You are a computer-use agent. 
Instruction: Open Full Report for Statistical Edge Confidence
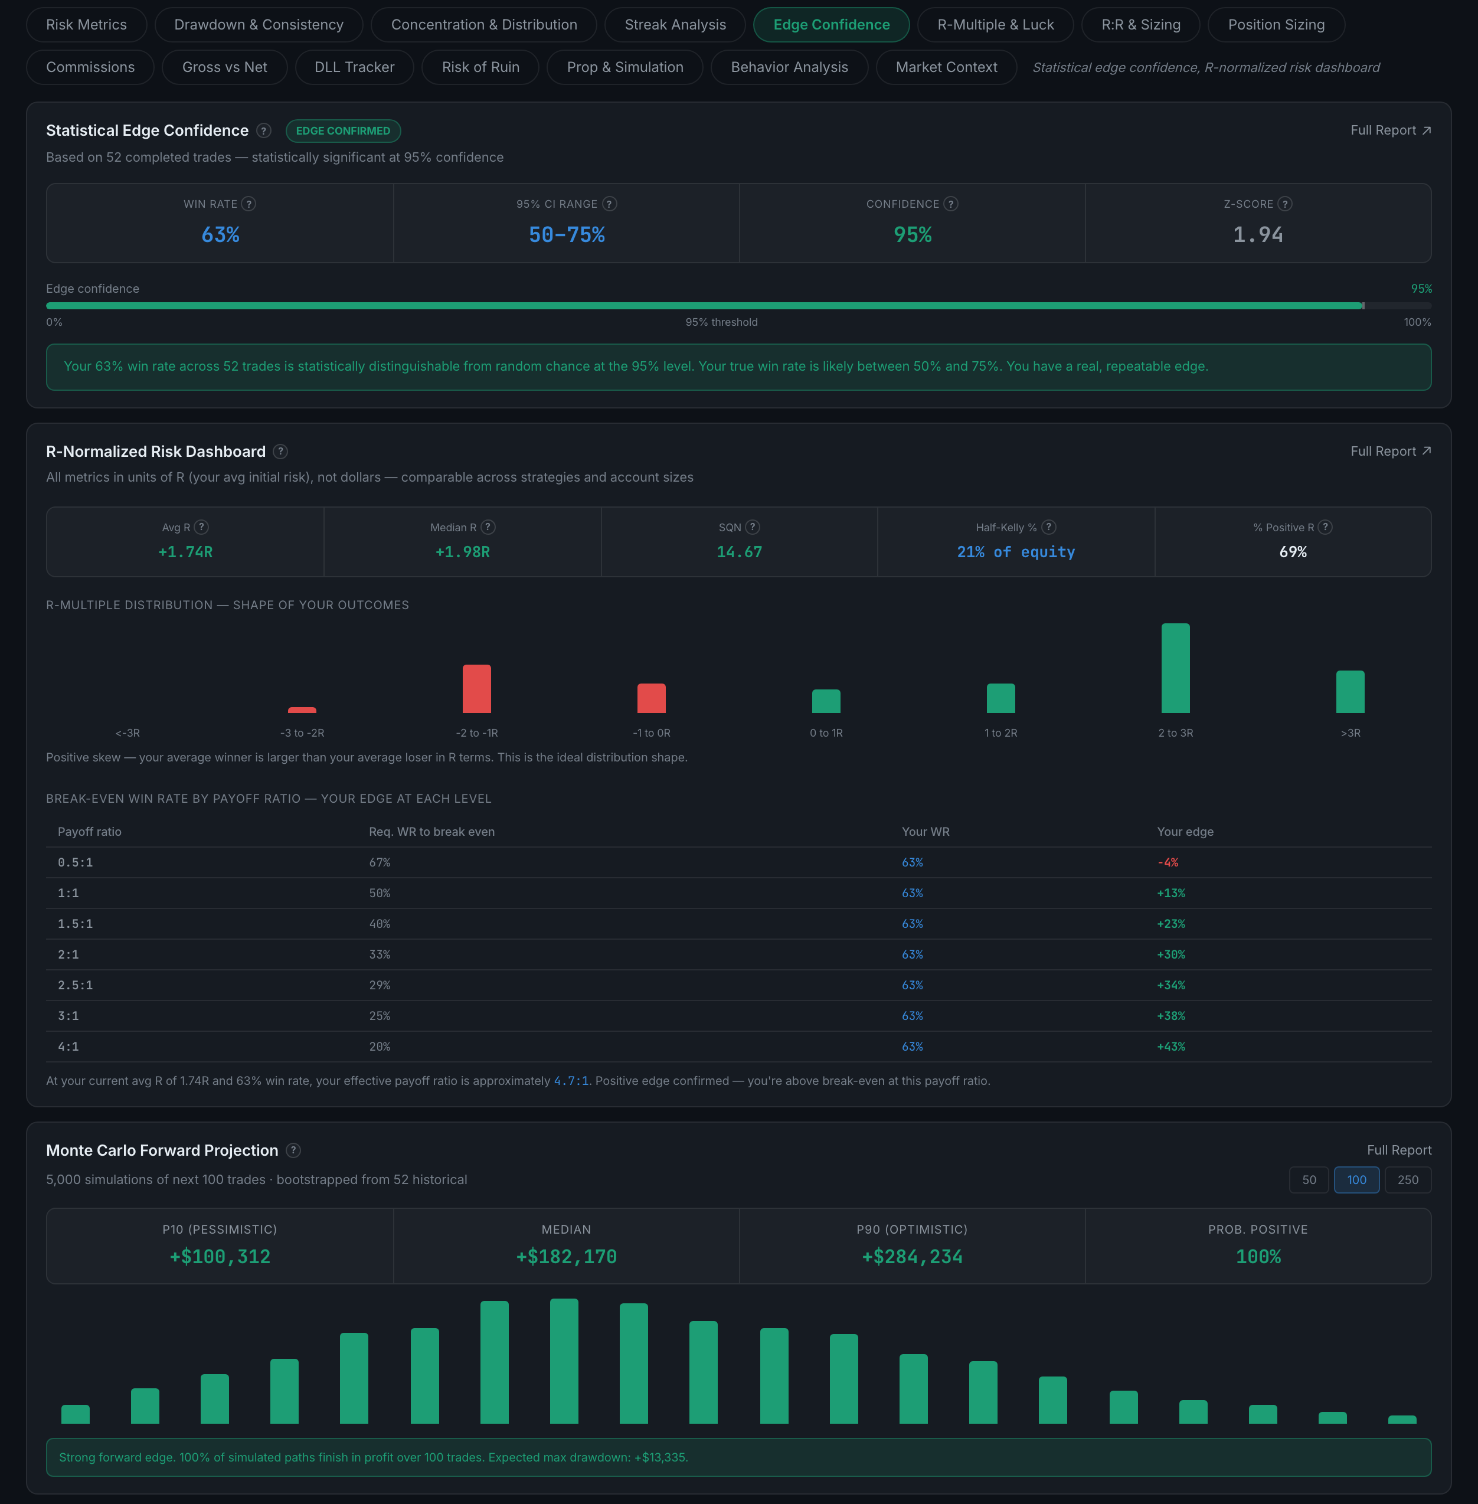[x=1390, y=130]
